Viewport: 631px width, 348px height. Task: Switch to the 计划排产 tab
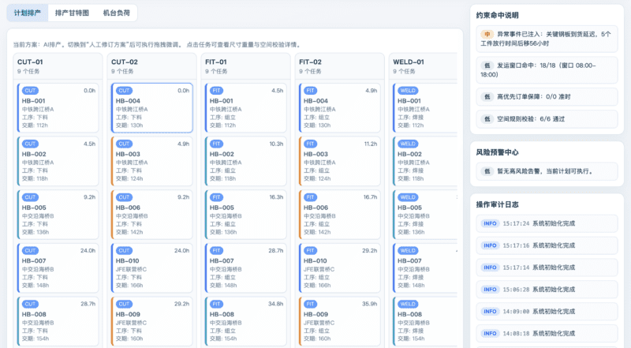28,13
